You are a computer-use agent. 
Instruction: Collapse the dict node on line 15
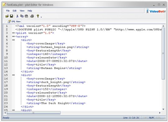pyautogui.click(x=13, y=75)
